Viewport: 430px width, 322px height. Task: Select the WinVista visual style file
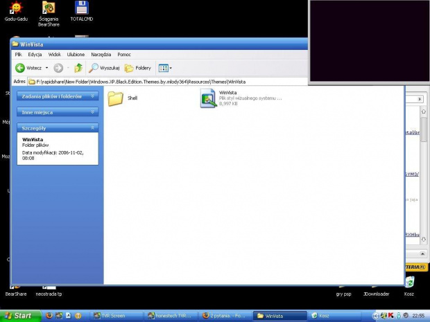point(241,98)
